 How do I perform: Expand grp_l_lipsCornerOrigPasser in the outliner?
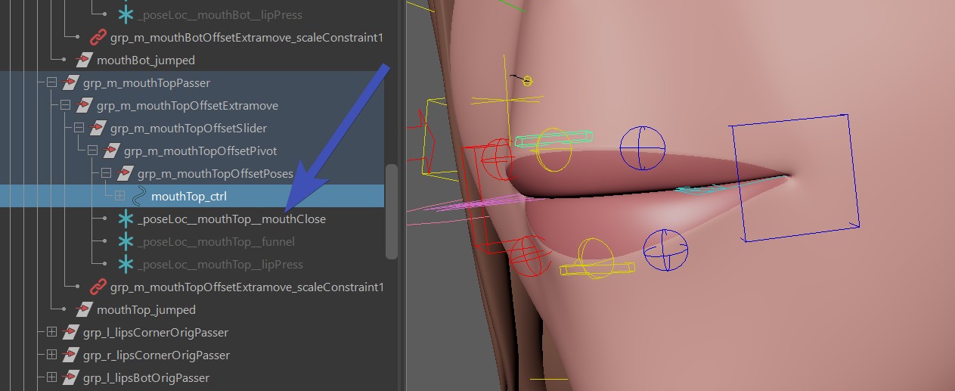[x=51, y=333]
